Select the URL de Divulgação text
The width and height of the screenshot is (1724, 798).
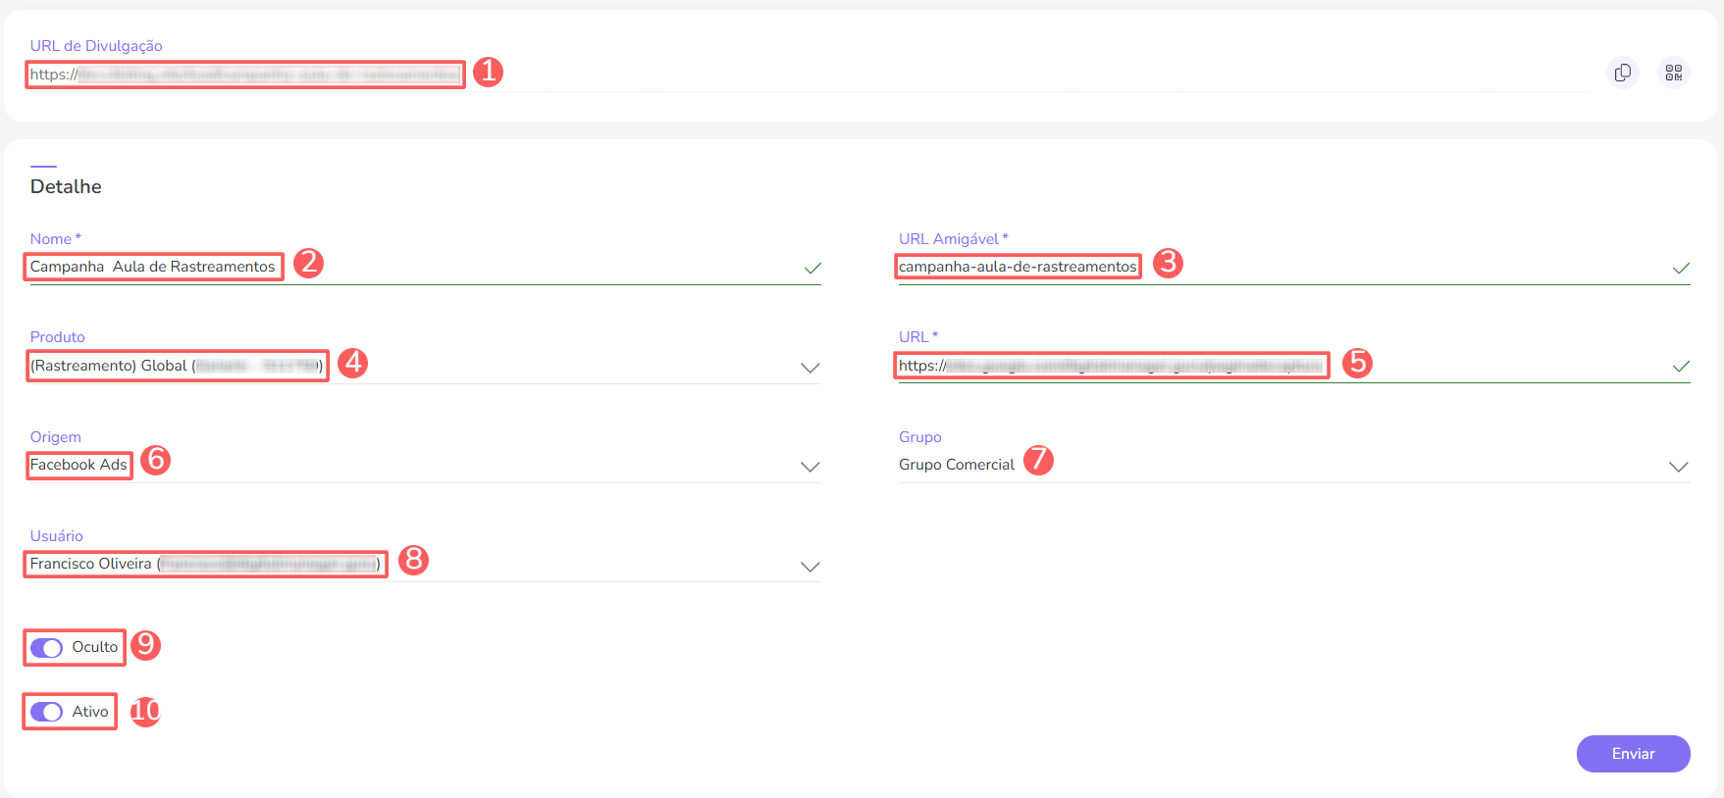click(x=244, y=75)
